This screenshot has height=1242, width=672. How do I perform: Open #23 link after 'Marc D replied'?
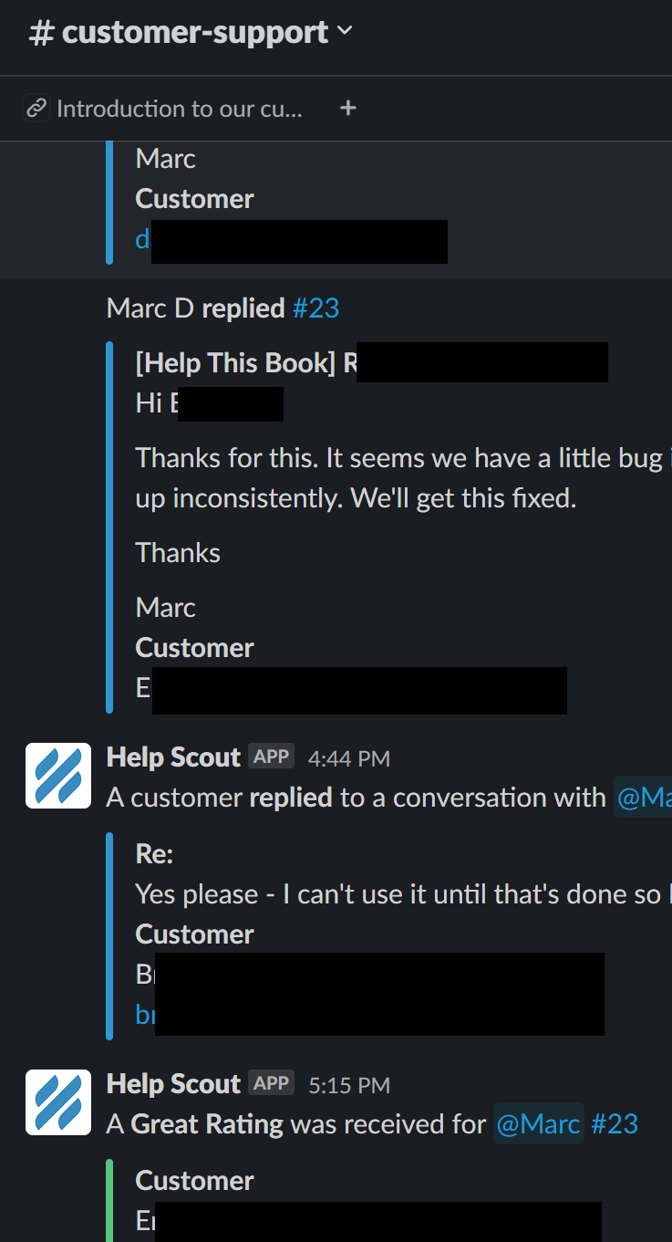pyautogui.click(x=316, y=308)
